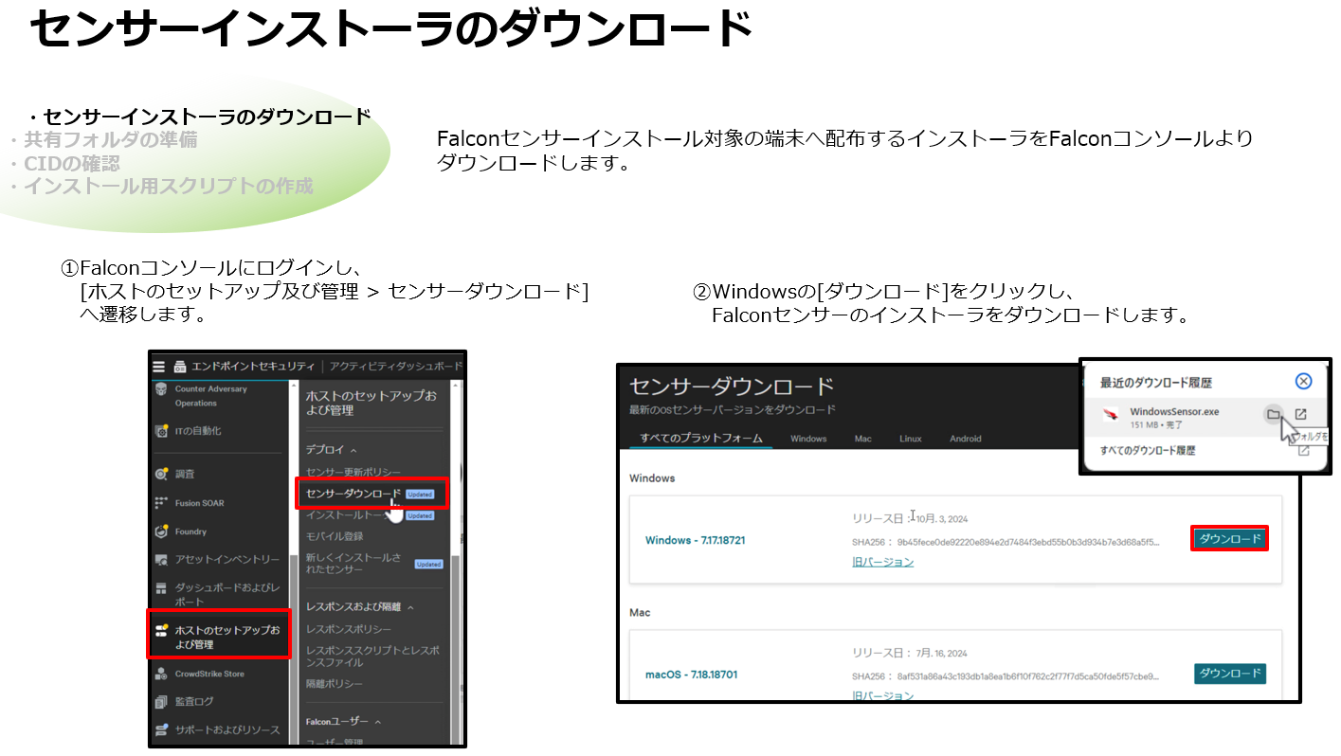This screenshot has width=1341, height=756.
Task: Click the CrowdStrike Store icon
Action: tap(160, 674)
